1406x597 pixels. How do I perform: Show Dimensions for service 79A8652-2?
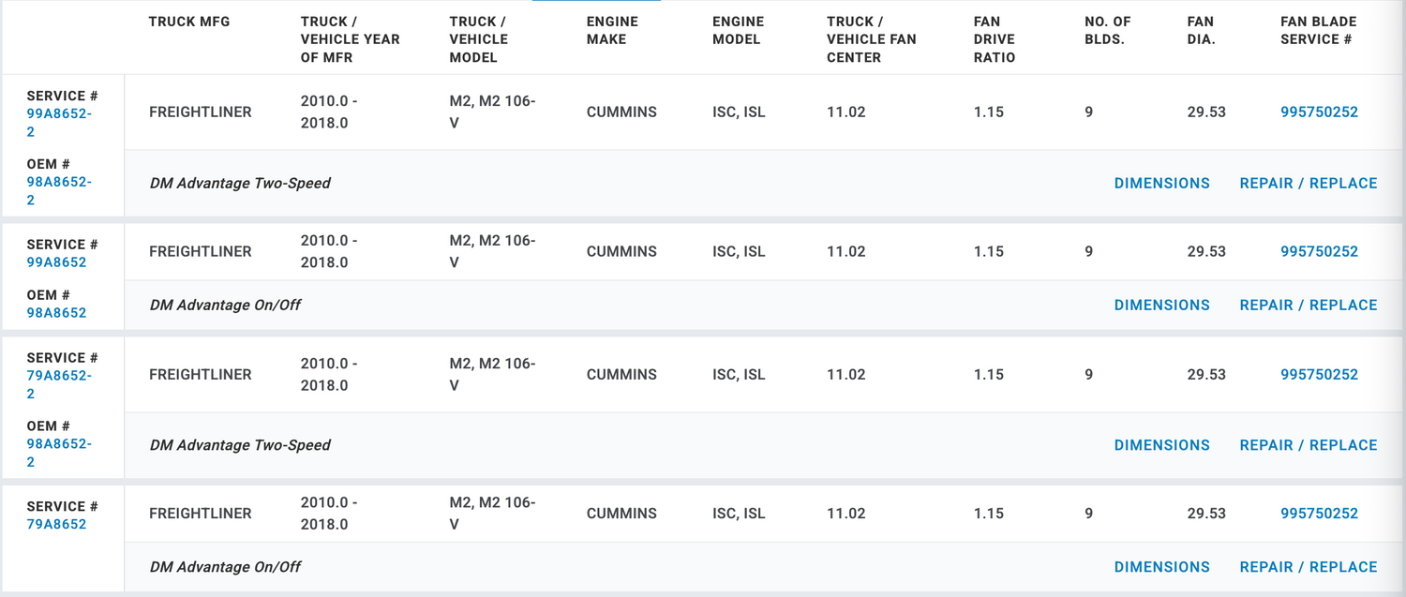click(x=1161, y=445)
